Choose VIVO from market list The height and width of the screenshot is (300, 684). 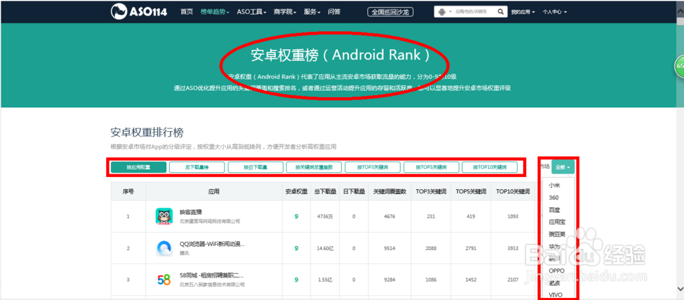(x=555, y=295)
